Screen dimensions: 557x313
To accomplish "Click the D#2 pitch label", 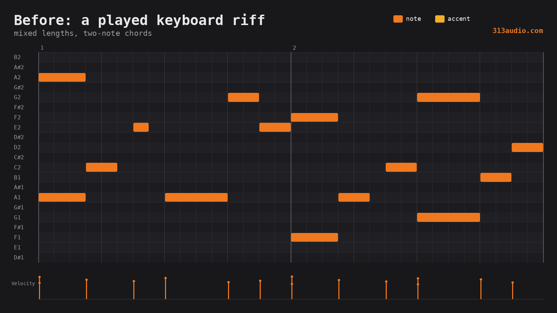I will point(19,137).
